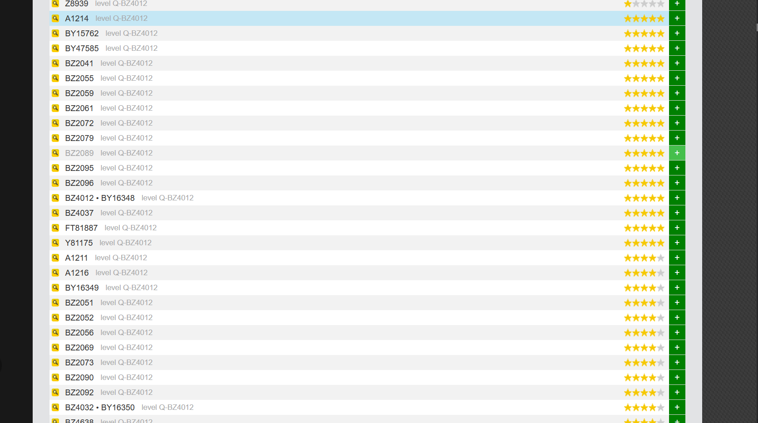758x423 pixels.
Task: Open the magnifier icon next to BY47585
Action: click(x=55, y=49)
